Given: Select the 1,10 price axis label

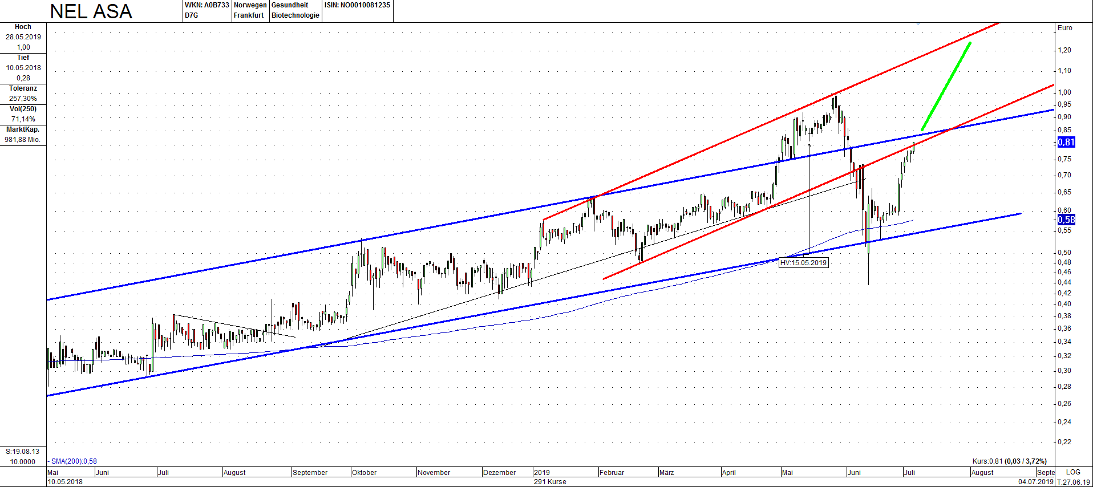Looking at the screenshot, I should point(1064,71).
